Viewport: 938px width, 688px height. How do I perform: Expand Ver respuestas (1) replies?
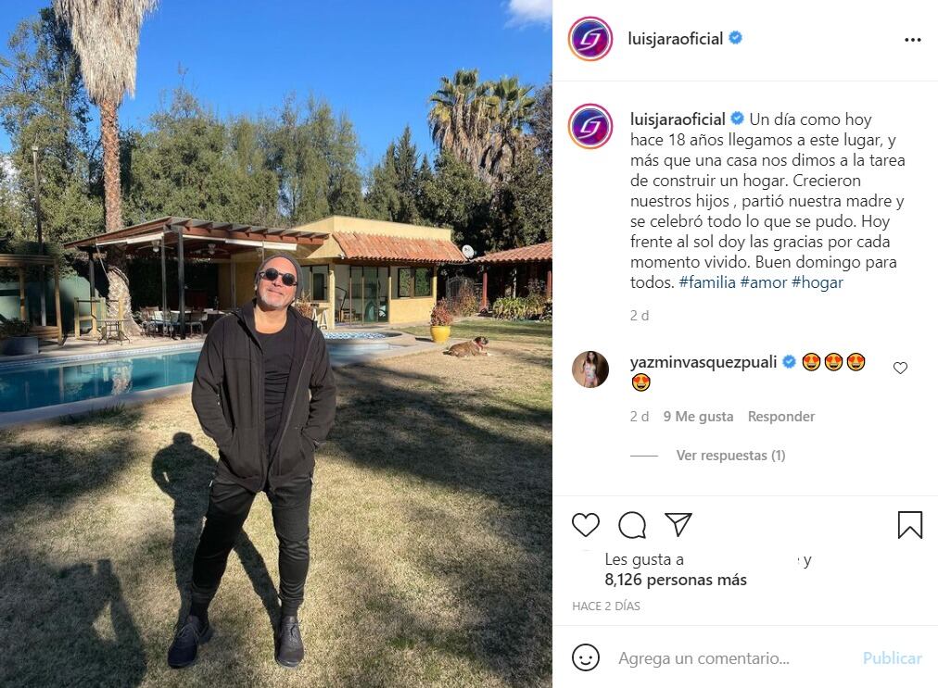coord(730,456)
